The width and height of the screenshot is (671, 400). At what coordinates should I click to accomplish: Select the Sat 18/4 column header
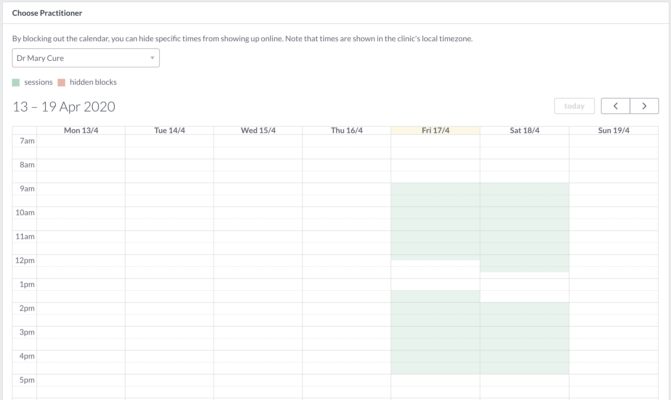[x=525, y=130]
